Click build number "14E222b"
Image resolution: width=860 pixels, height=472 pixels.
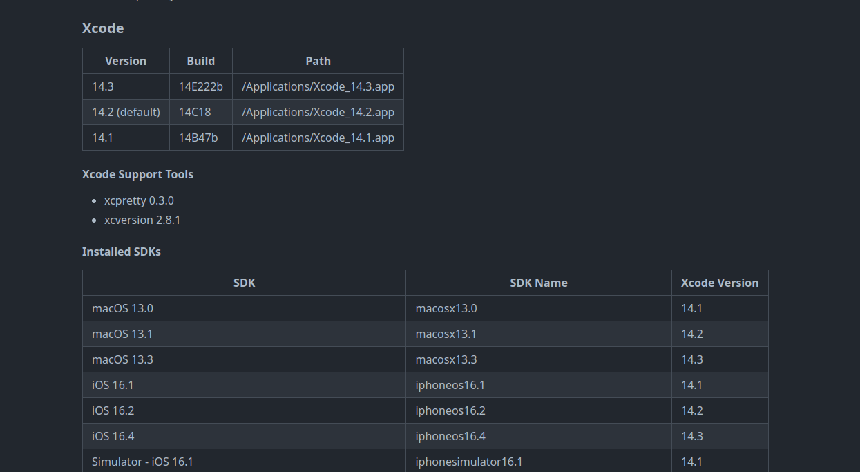tap(201, 86)
